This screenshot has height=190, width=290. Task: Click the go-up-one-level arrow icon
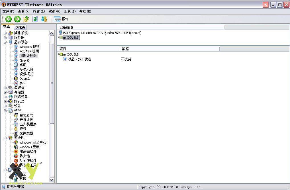26,19
